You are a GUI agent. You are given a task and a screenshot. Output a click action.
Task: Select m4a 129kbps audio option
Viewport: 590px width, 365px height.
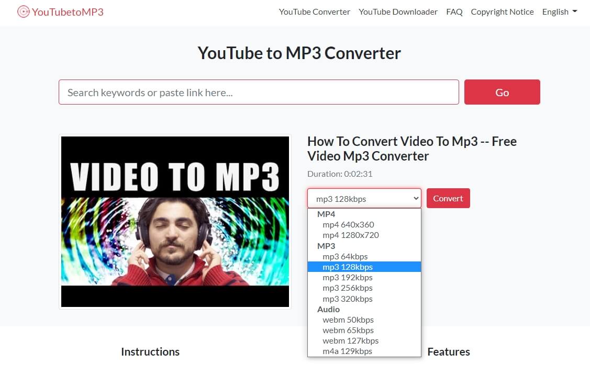[x=346, y=351]
